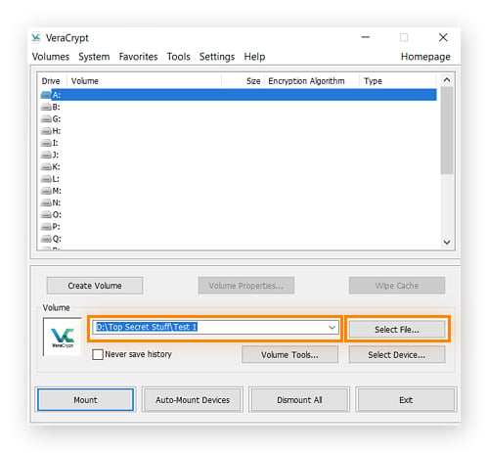Select the M: drive label
Screen dimensions: 488x453
[57, 191]
